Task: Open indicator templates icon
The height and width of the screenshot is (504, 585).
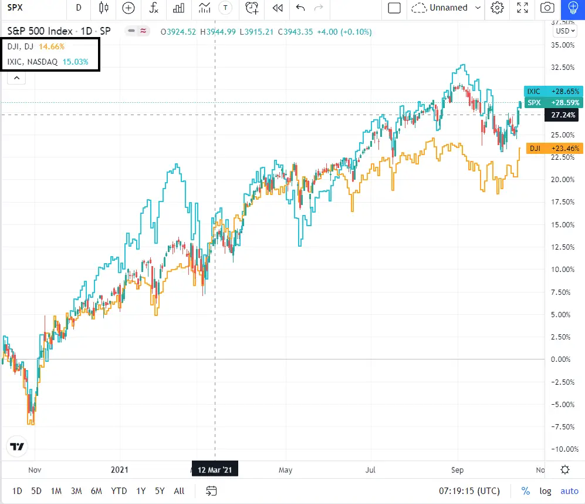Action: tap(204, 8)
